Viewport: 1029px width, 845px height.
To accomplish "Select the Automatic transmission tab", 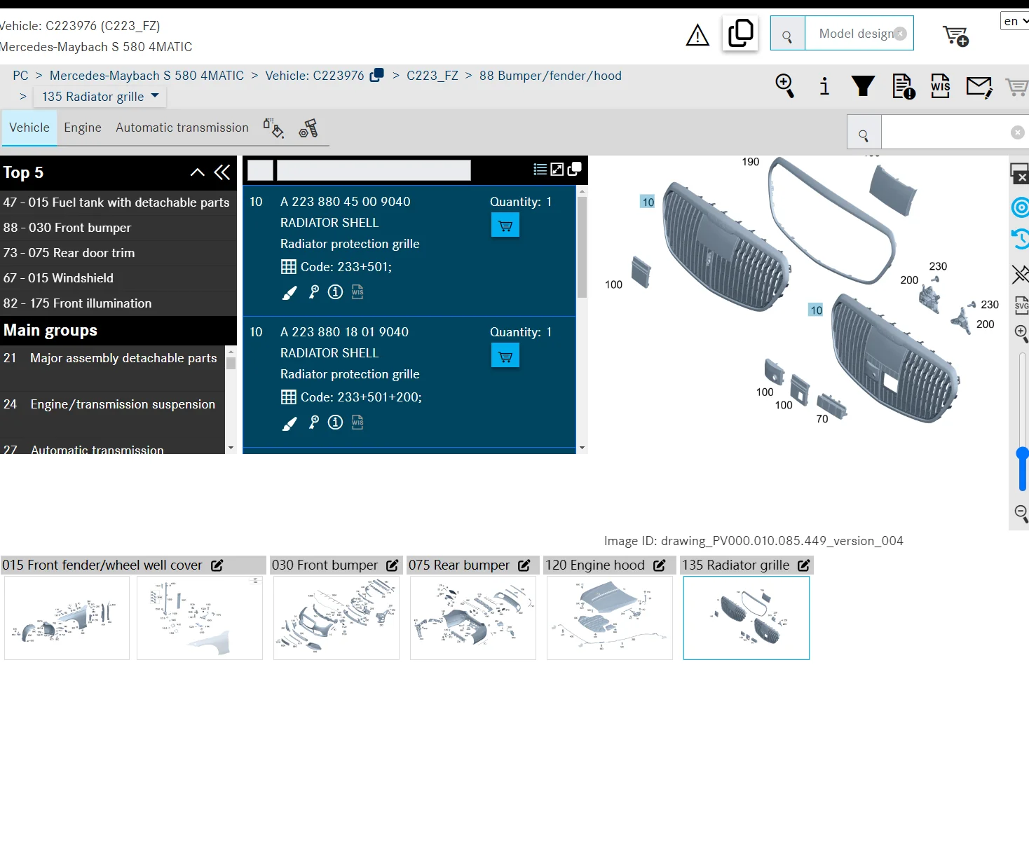I will pos(182,128).
